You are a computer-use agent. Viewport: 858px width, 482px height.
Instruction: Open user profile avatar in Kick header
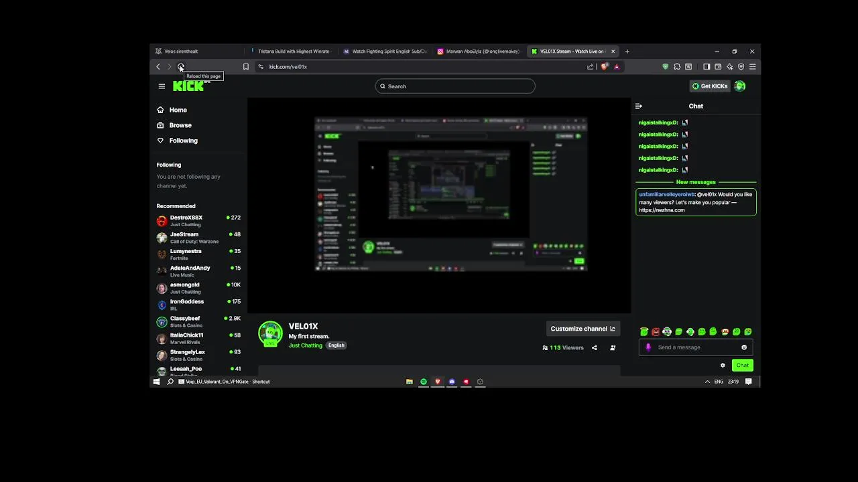[740, 86]
